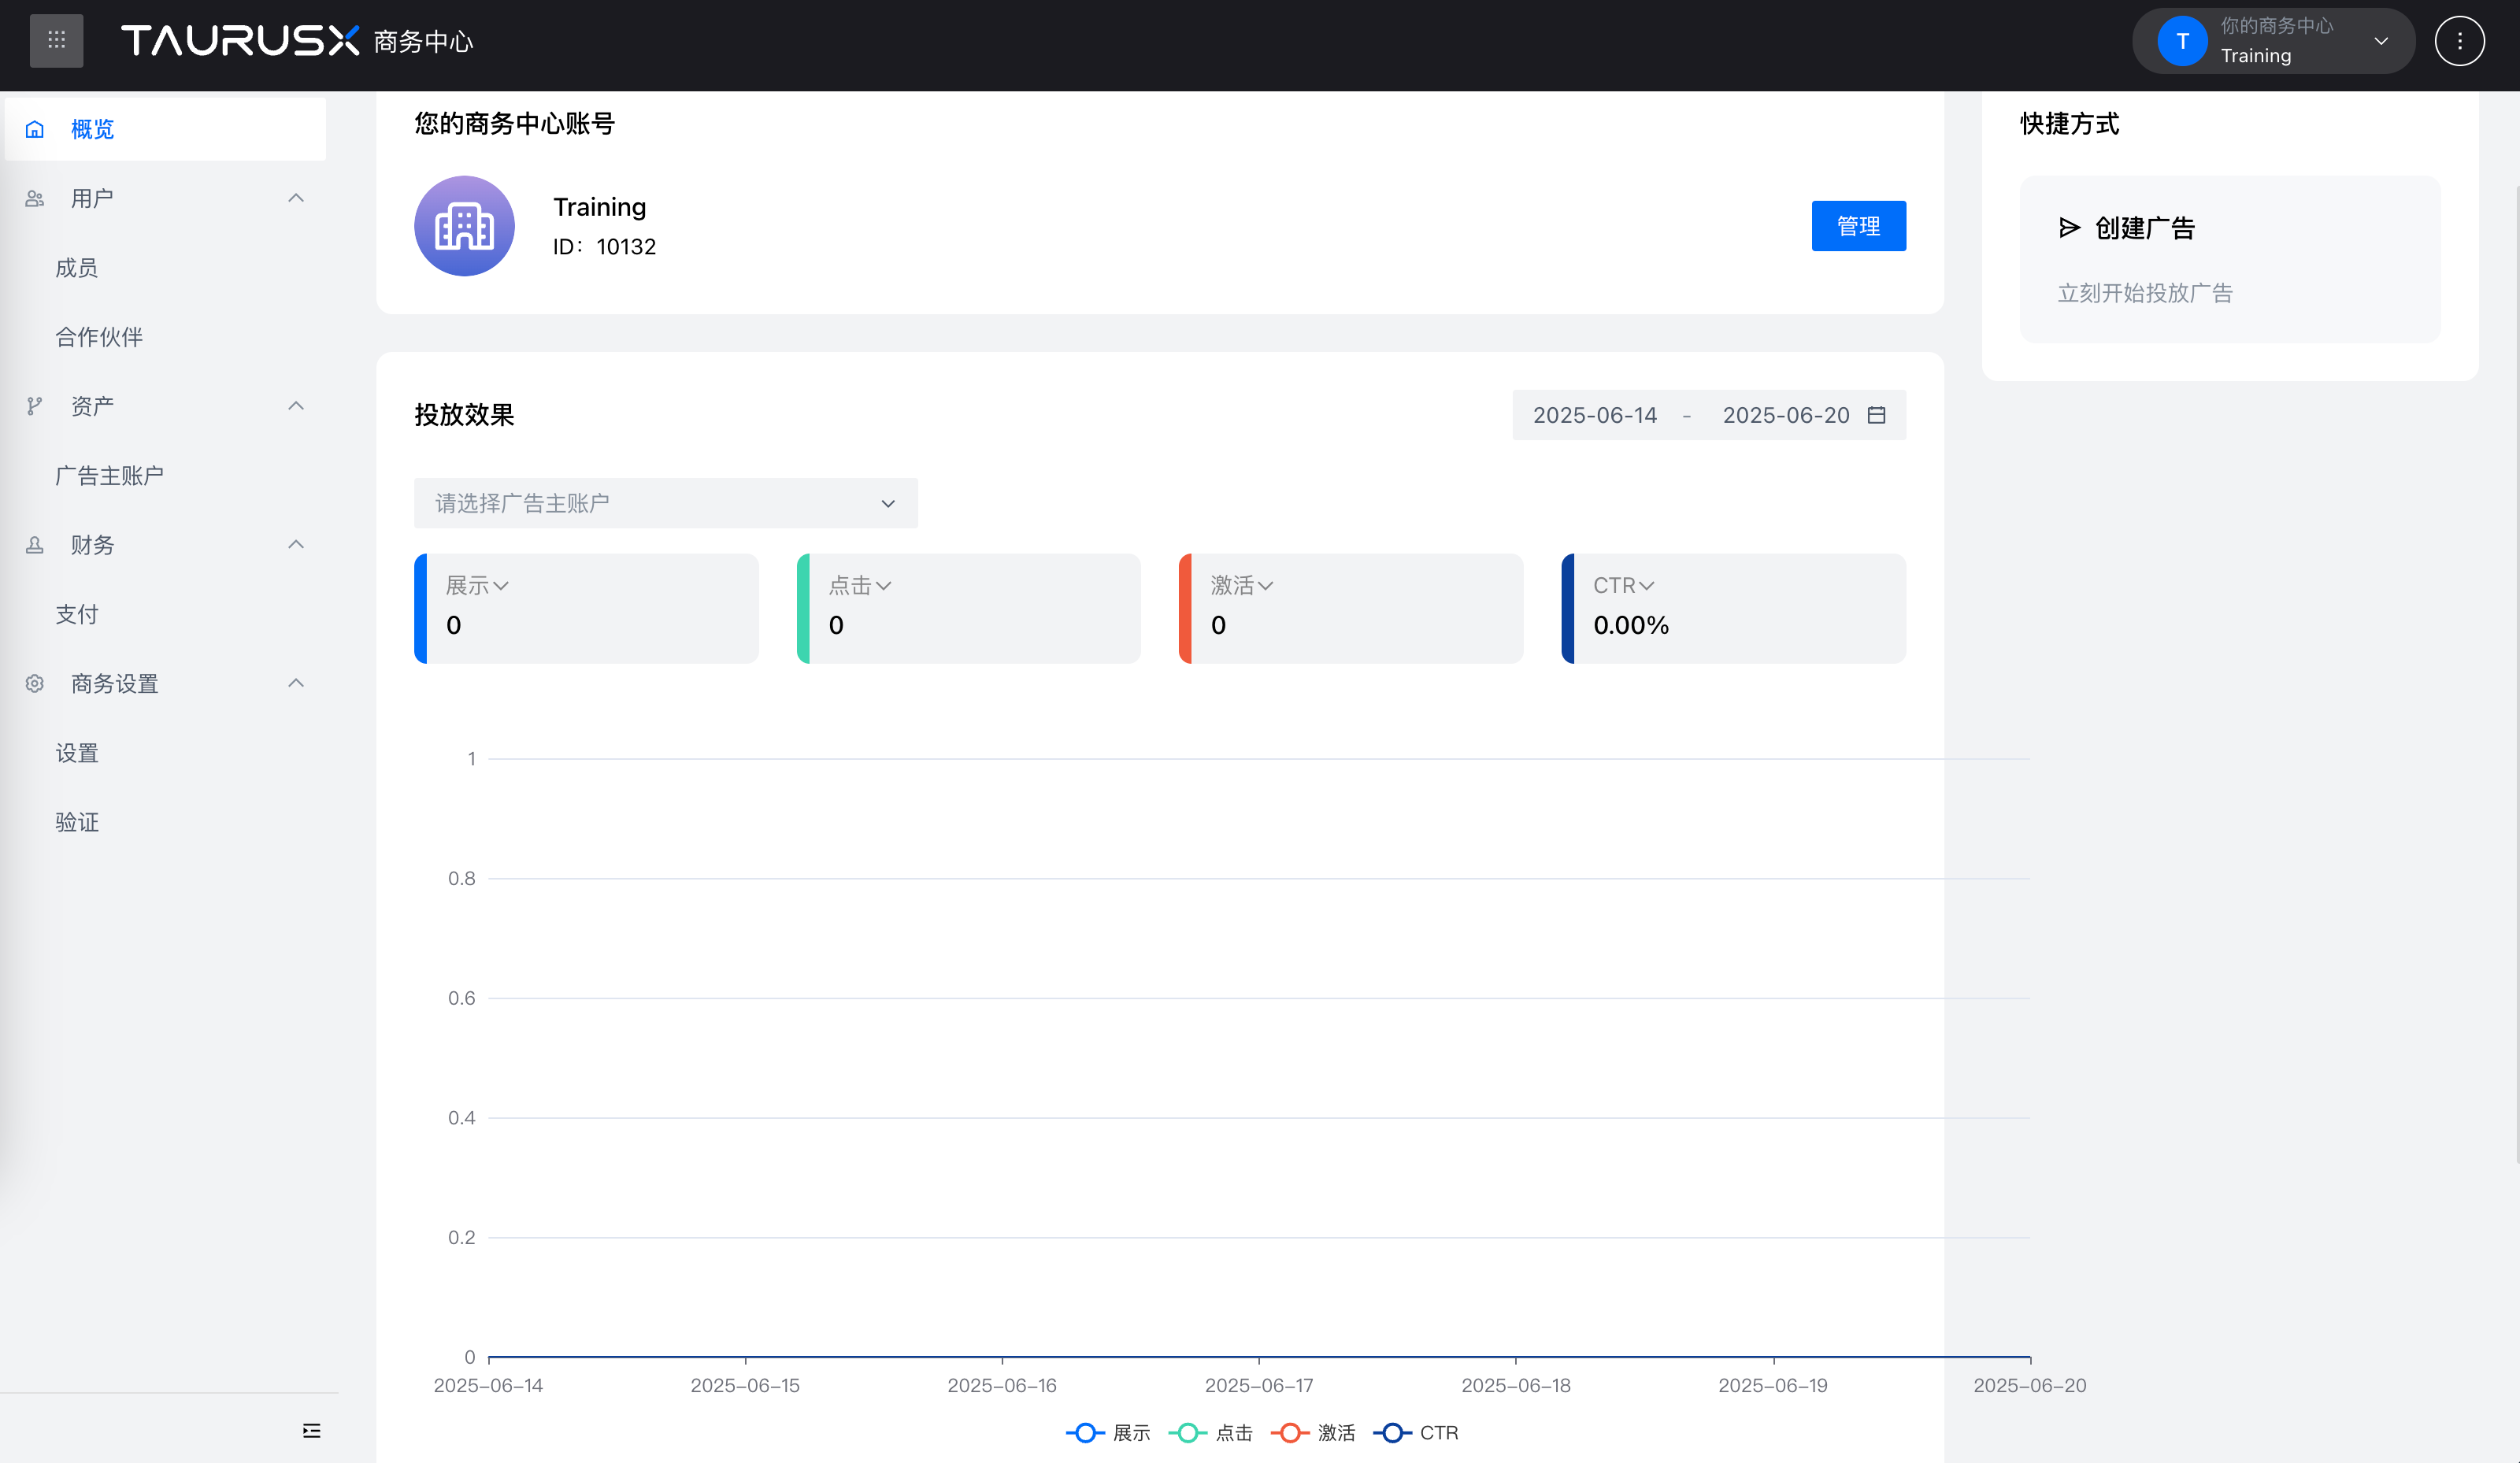Screen dimensions: 2520x1463
Task: Expand the business center switcher chevron
Action: (x=2381, y=41)
